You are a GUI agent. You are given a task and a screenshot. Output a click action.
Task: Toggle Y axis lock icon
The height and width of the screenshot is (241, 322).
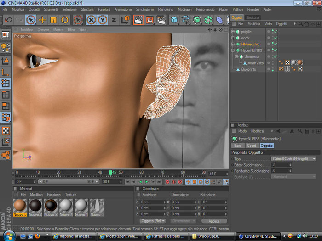pos(102,20)
